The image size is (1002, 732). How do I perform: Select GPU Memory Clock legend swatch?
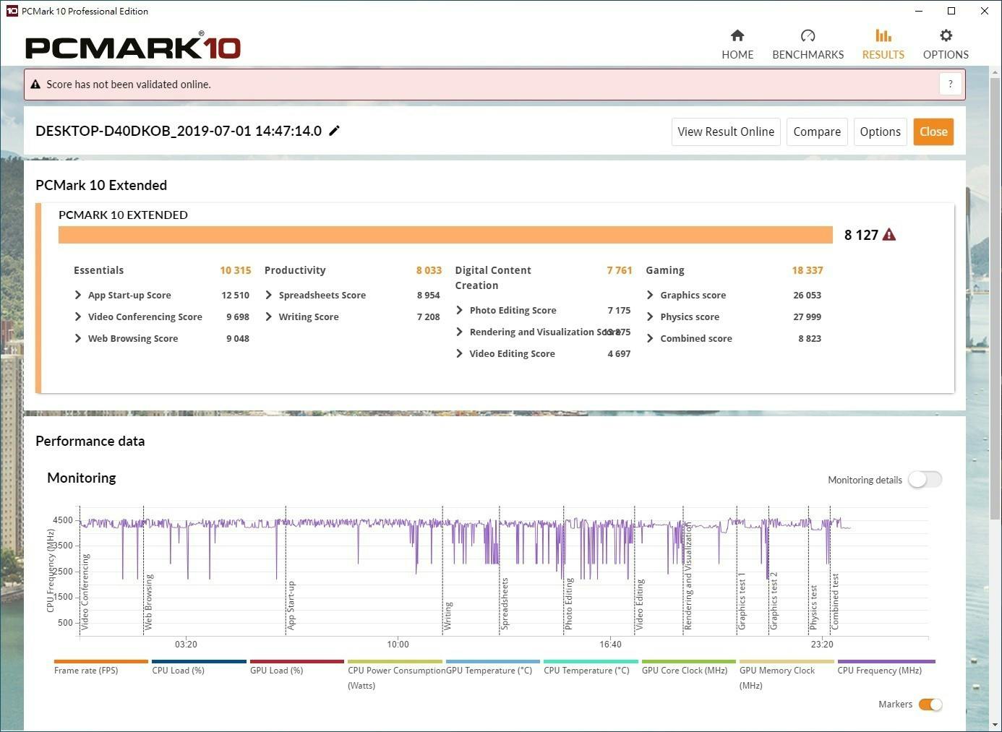787,661
